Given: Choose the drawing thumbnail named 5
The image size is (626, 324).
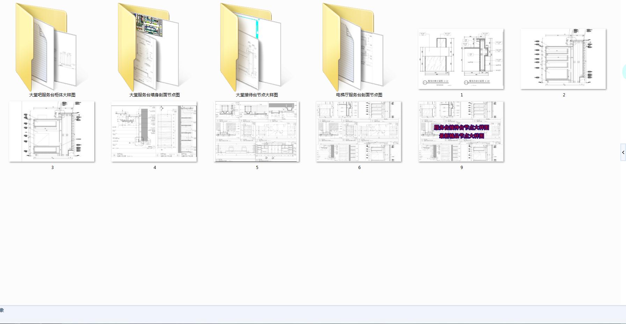Looking at the screenshot, I should pos(257,132).
